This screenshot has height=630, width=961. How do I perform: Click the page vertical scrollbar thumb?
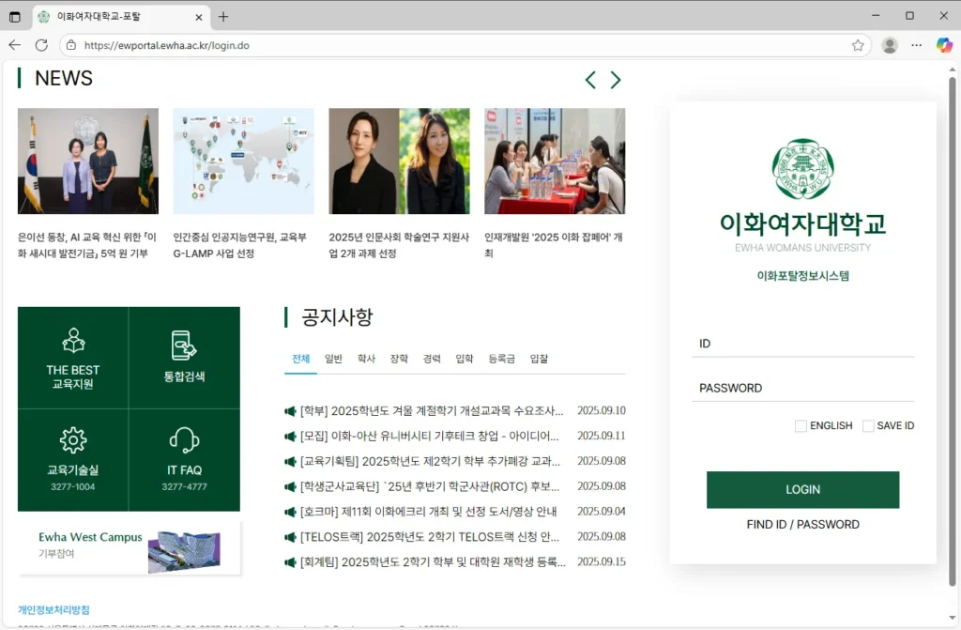pyautogui.click(x=953, y=331)
